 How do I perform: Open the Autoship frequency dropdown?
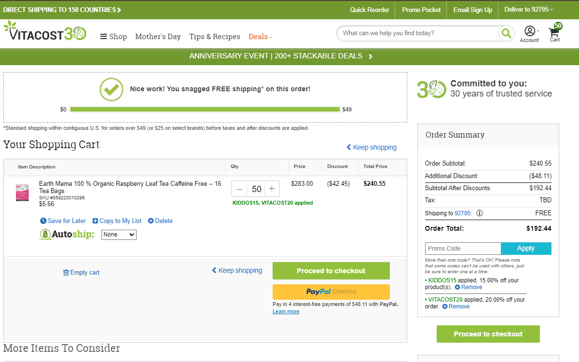point(119,235)
